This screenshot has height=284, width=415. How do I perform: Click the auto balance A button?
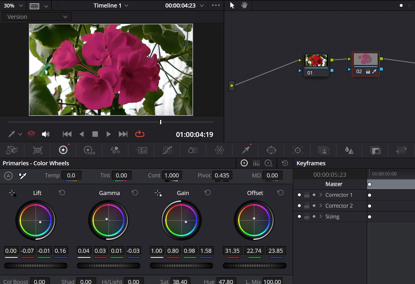[x=8, y=176]
